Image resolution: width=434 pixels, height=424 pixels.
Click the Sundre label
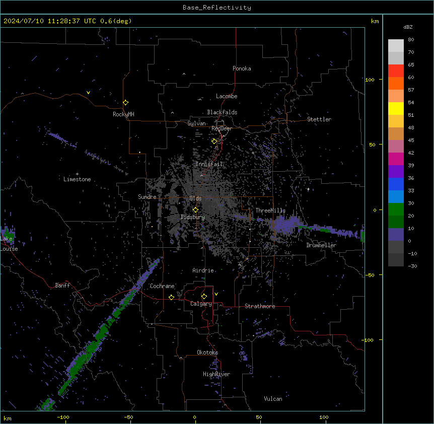(x=147, y=197)
